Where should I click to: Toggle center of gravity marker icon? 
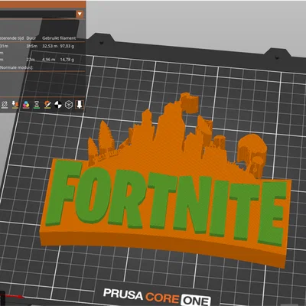pos(58,105)
